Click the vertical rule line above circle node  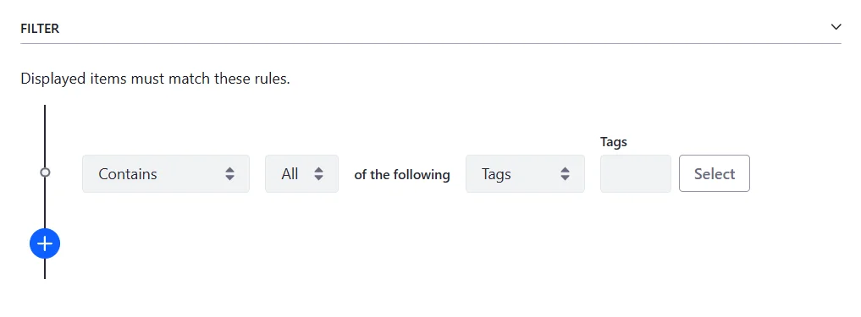tap(45, 136)
